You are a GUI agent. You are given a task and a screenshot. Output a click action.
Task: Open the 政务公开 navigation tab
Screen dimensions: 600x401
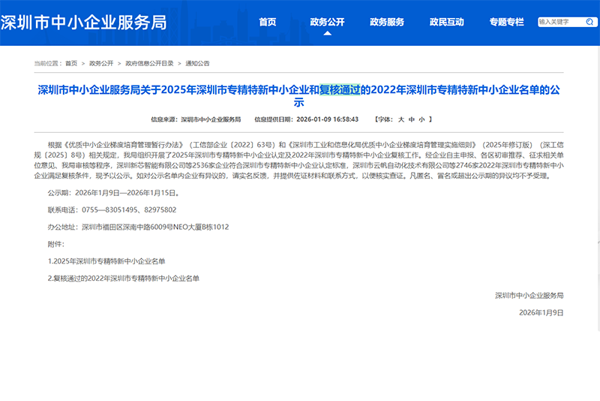point(327,22)
